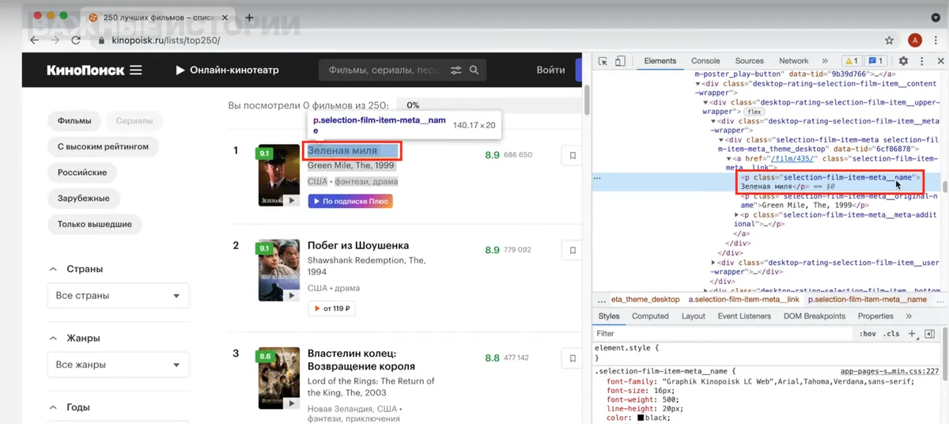Click the Зеленая миля poster thumbnail
The height and width of the screenshot is (424, 949).
click(279, 176)
